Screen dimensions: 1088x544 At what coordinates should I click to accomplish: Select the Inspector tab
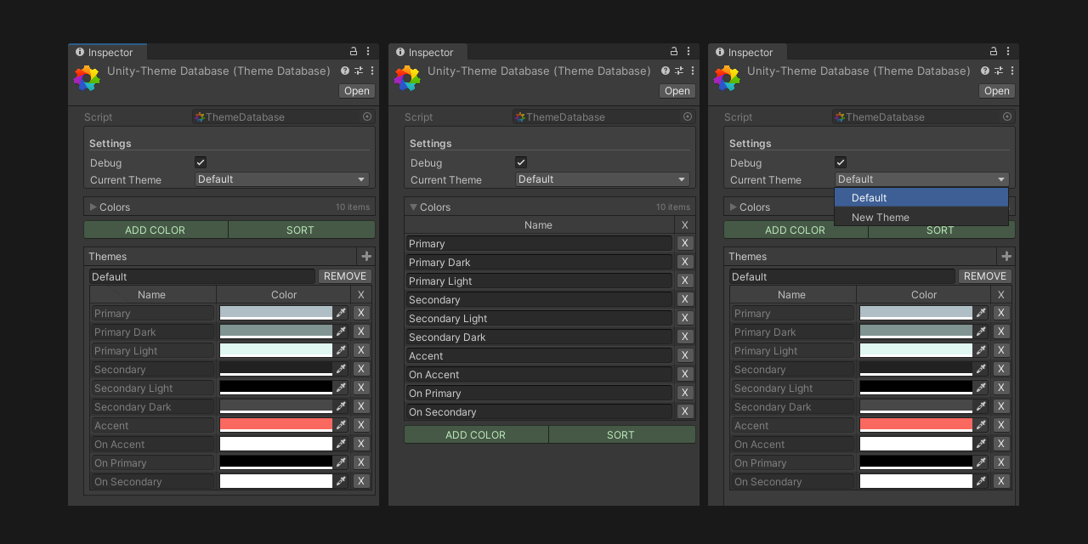(108, 52)
